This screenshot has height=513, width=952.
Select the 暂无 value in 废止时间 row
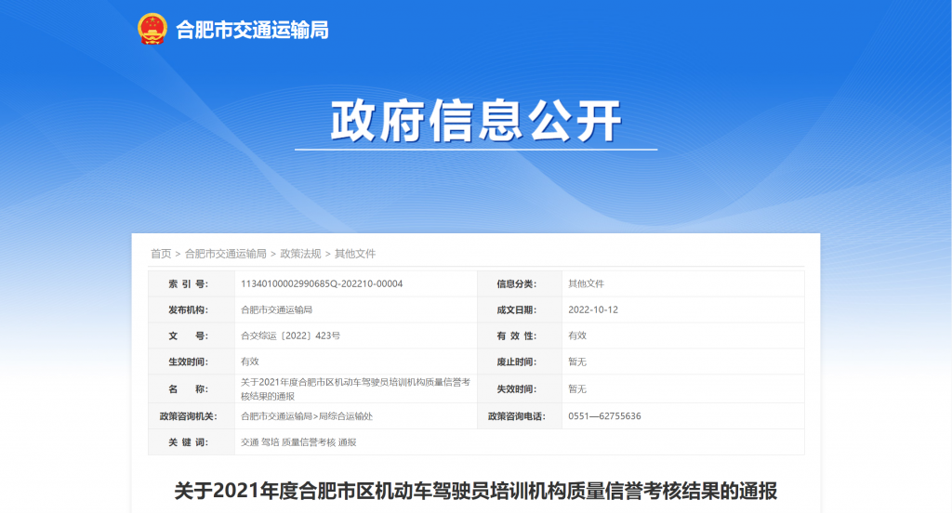577,362
